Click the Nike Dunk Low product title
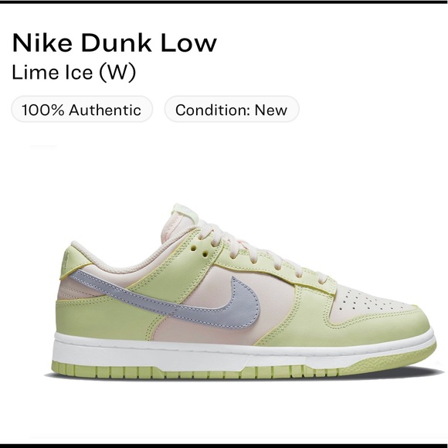The width and height of the screenshot is (448, 448). point(114,42)
